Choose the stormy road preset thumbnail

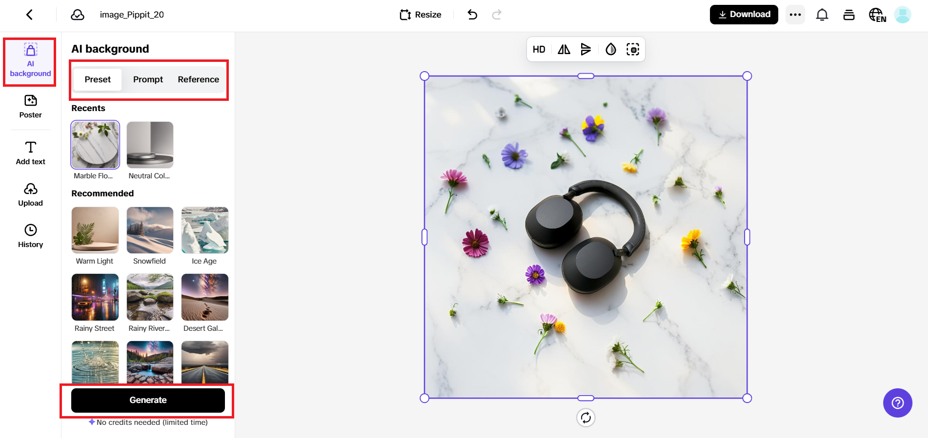tap(205, 362)
